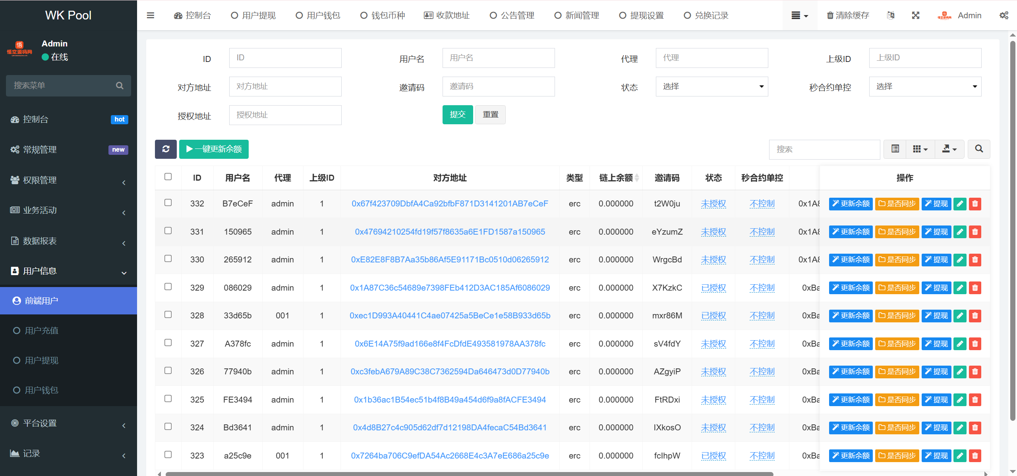Image resolution: width=1017 pixels, height=476 pixels.
Task: Click the refresh table icon button
Action: coord(166,149)
